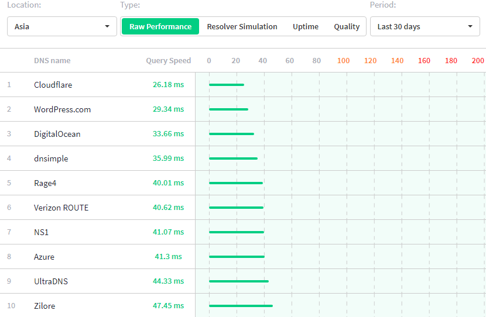Select the Raw Performance tab
The width and height of the screenshot is (486, 317).
[160, 26]
